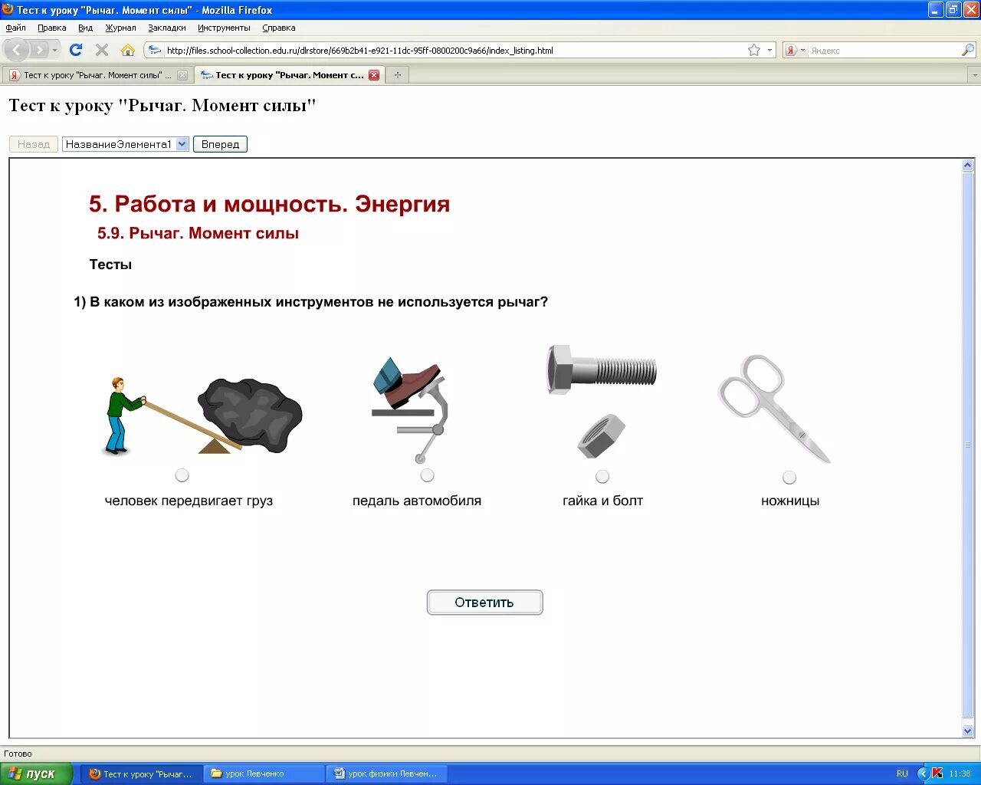Click the RU language indicator
This screenshot has width=981, height=785.
[x=902, y=774]
